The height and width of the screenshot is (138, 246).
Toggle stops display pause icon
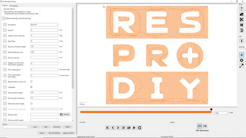tap(242, 25)
